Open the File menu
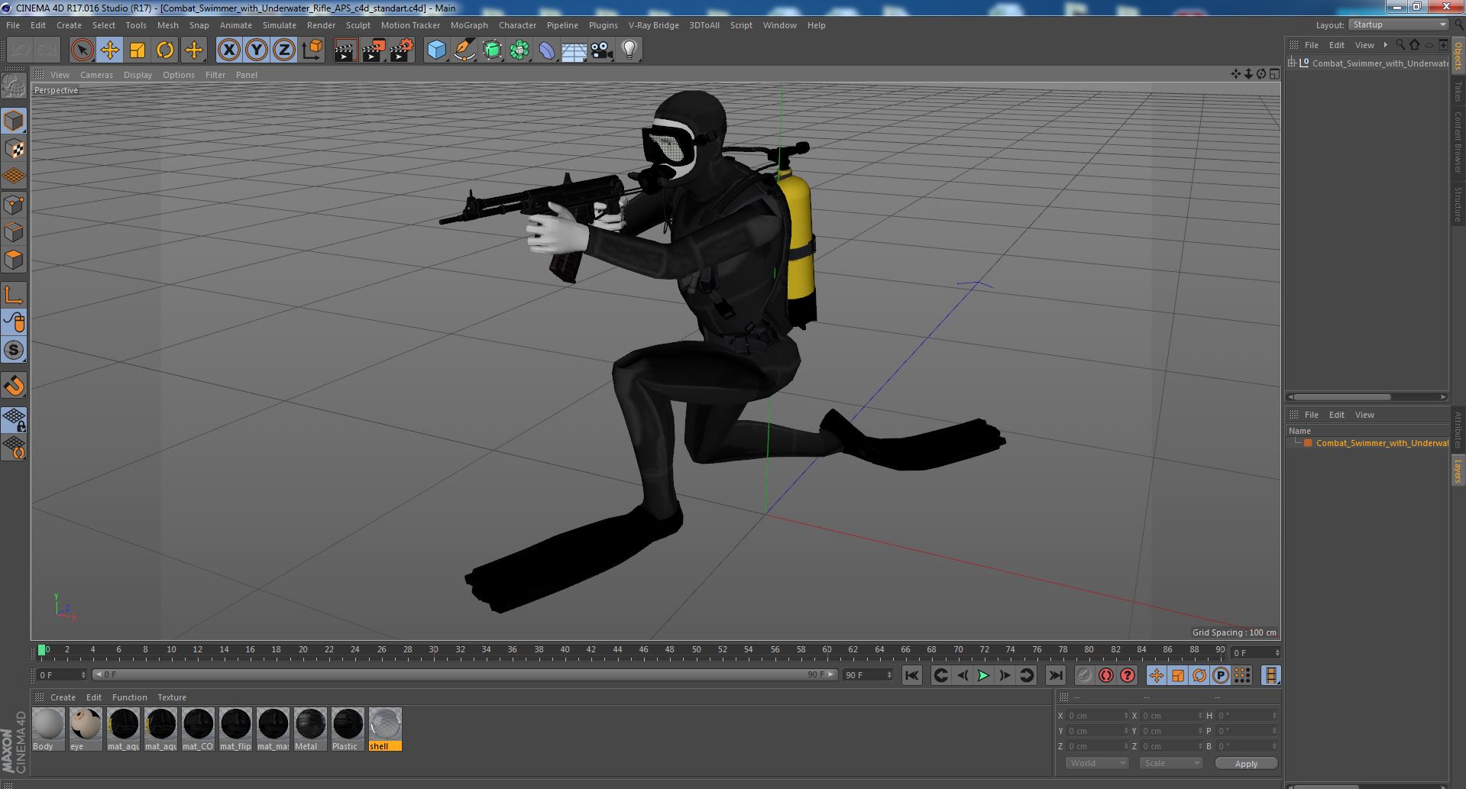The image size is (1466, 789). pyautogui.click(x=13, y=25)
